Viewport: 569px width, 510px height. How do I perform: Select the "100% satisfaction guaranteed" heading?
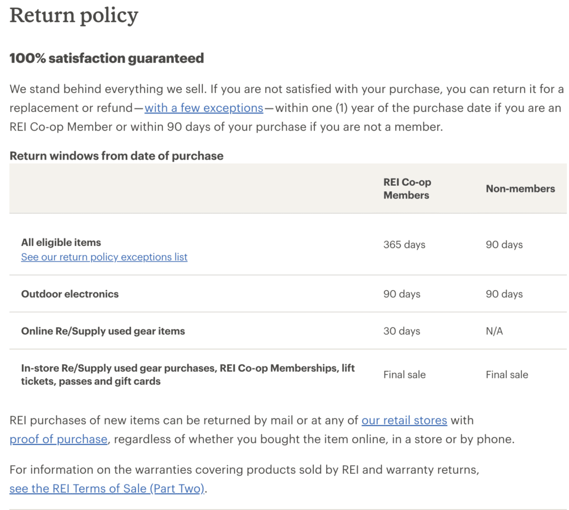107,58
